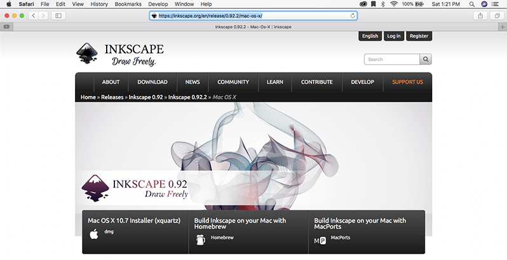The image size is (507, 260).
Task: Click the clock showing Sat 1:21 PM
Action: coord(446,4)
